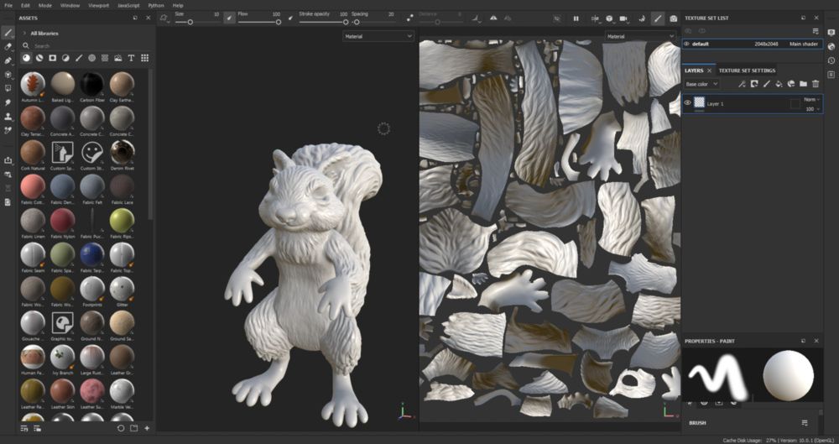Show all asset types grid icon

click(144, 58)
